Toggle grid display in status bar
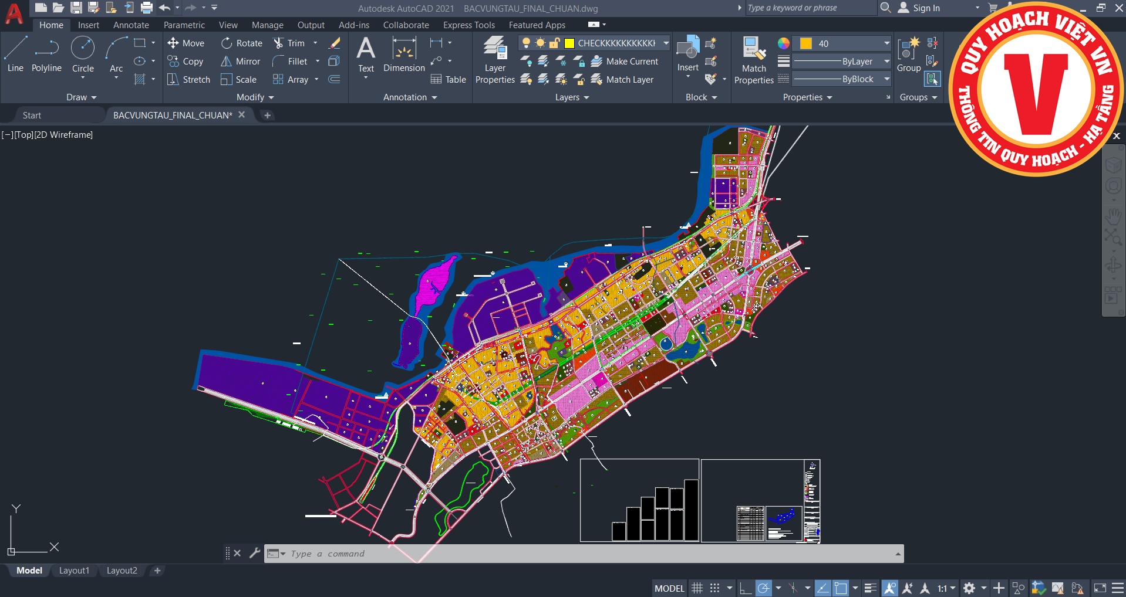 [697, 588]
